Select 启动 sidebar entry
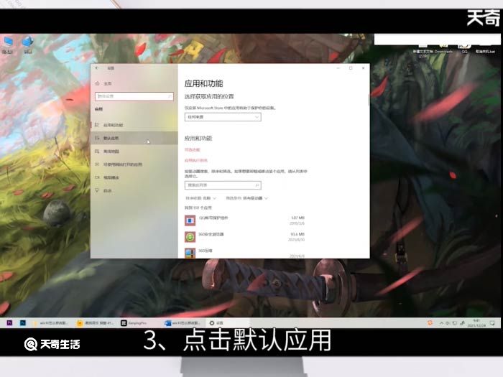This screenshot has height=377, width=503. click(x=134, y=191)
